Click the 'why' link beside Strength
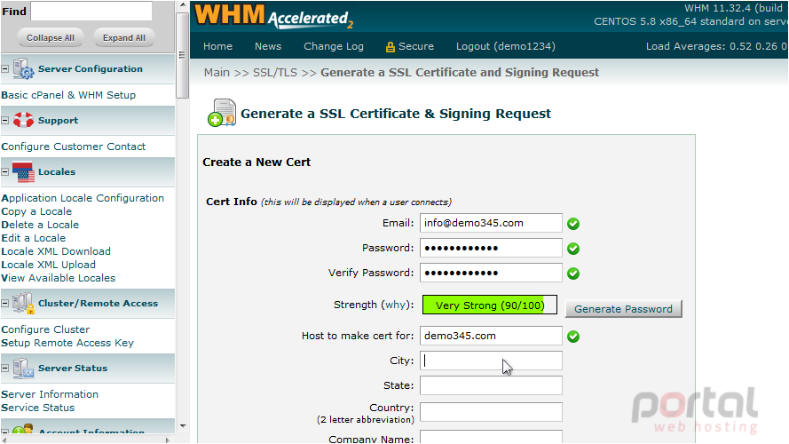 pyautogui.click(x=396, y=305)
